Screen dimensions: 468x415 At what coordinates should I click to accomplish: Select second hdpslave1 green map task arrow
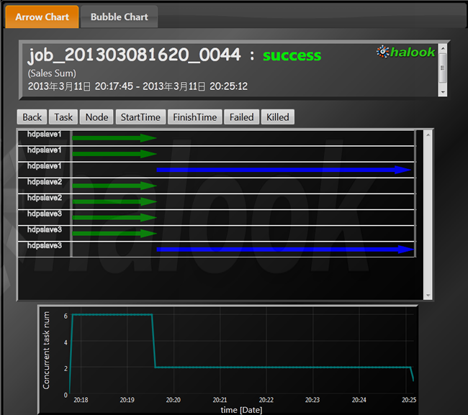click(114, 154)
